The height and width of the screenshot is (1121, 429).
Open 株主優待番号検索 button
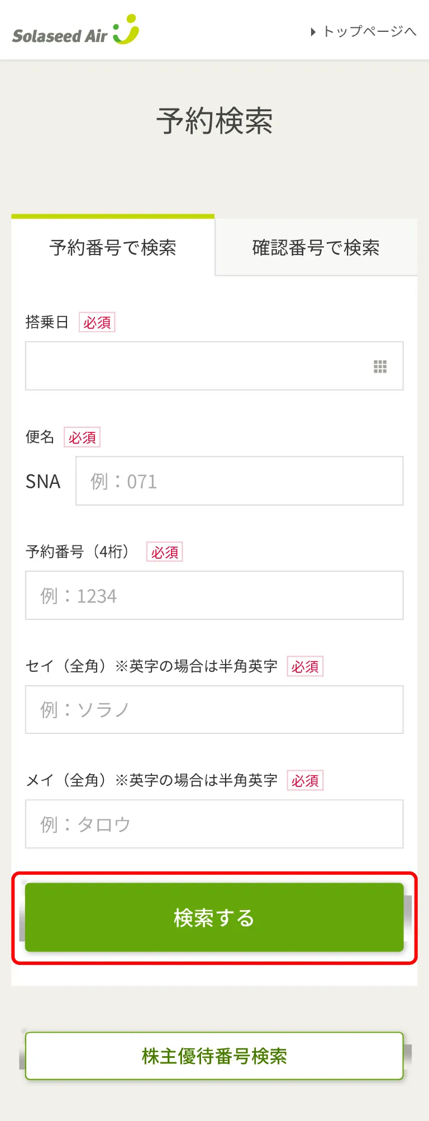point(214,1056)
